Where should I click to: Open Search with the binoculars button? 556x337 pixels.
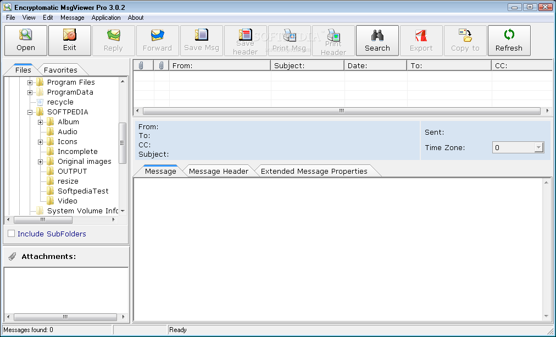tap(377, 41)
